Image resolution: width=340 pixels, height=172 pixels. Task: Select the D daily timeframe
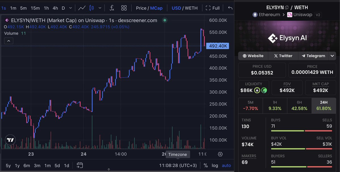coord(63,8)
